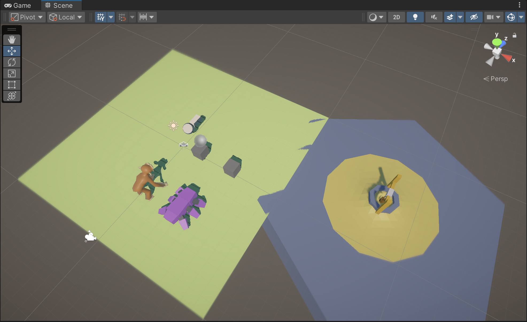The image size is (527, 322).
Task: Select the Hand view tool
Action: [x=11, y=40]
